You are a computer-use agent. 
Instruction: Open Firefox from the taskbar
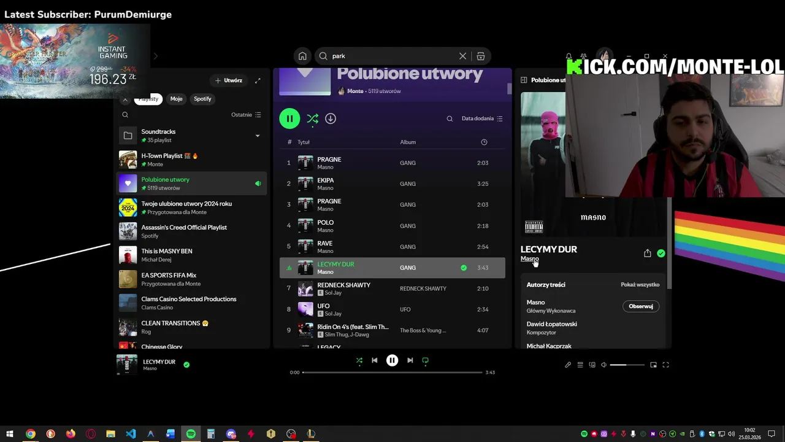71,434
